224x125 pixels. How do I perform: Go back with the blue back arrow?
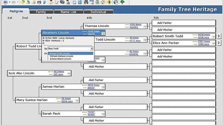[5, 2]
